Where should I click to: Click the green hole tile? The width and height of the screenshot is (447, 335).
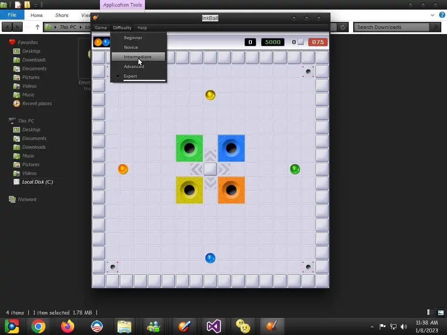coord(189,148)
